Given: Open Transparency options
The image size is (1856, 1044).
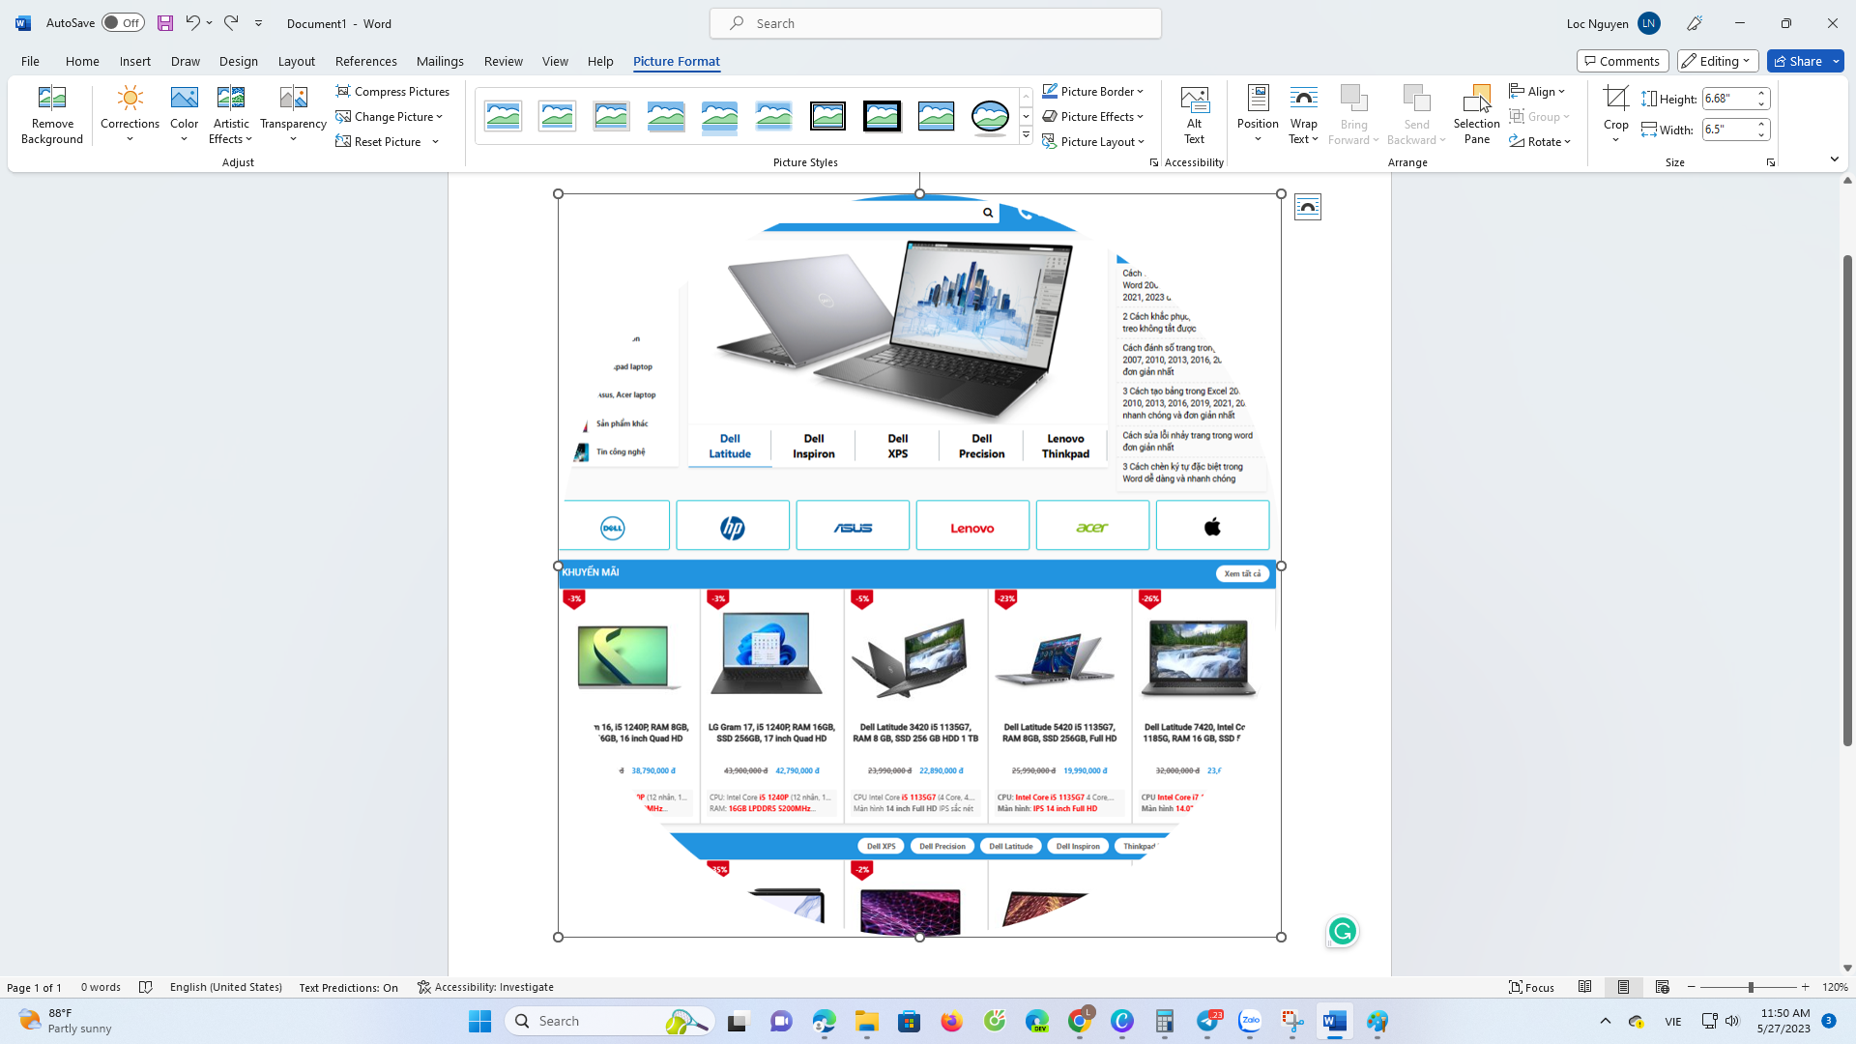Looking at the screenshot, I should click(293, 115).
